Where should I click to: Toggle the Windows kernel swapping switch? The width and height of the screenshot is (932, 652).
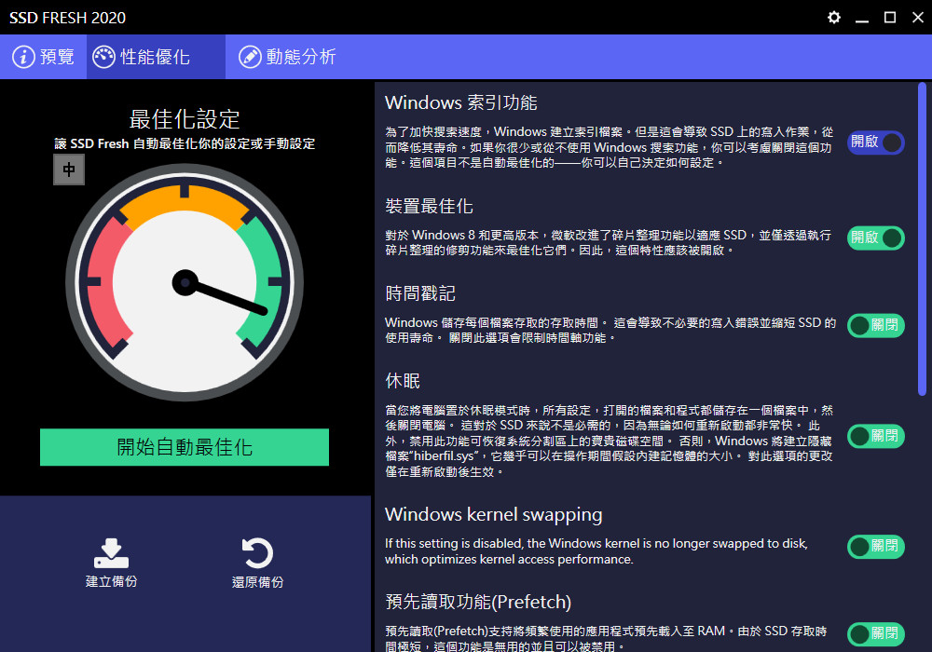pos(875,547)
